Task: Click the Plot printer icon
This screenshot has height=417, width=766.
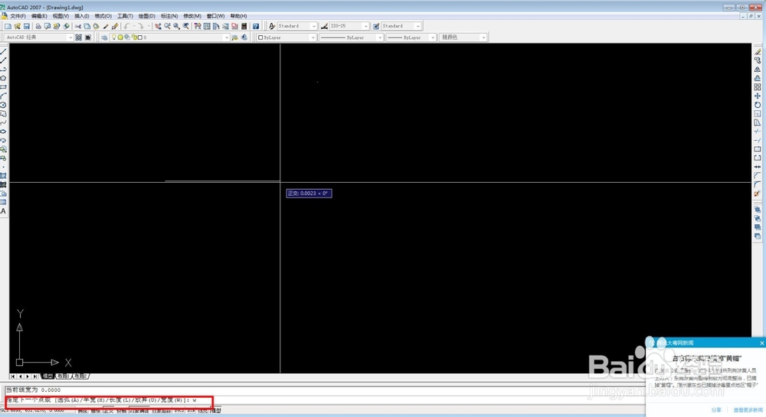Action: click(38, 26)
